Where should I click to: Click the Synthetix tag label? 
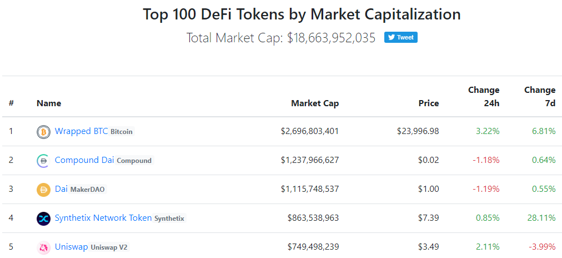(x=169, y=219)
